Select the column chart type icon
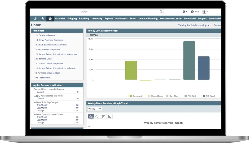 [x=109, y=117]
